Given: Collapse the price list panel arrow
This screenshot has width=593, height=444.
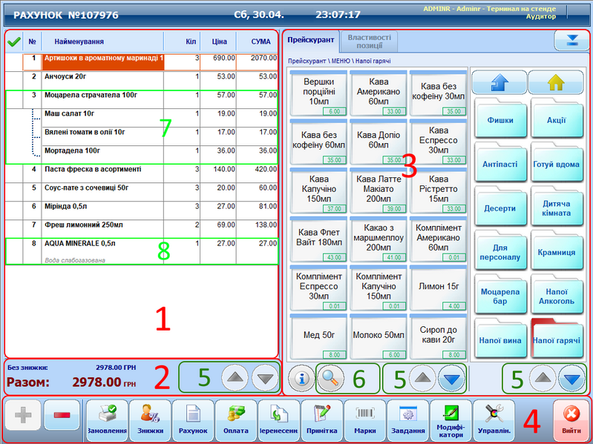Looking at the screenshot, I should click(571, 41).
